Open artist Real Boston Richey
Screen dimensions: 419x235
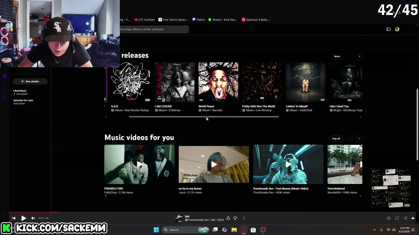coord(137,110)
